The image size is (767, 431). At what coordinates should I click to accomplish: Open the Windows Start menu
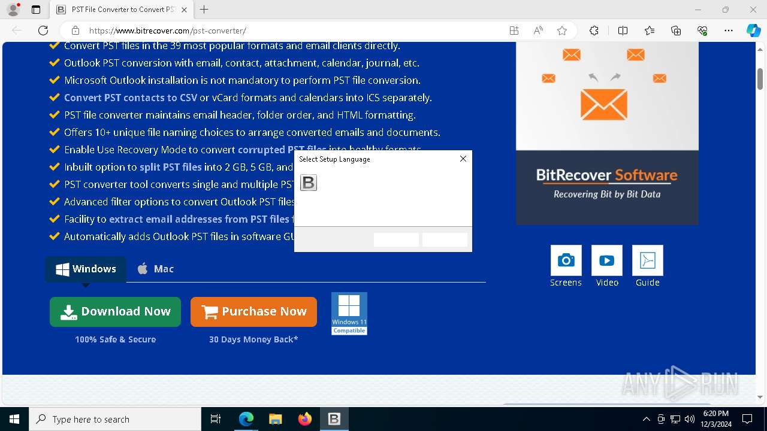pyautogui.click(x=14, y=419)
